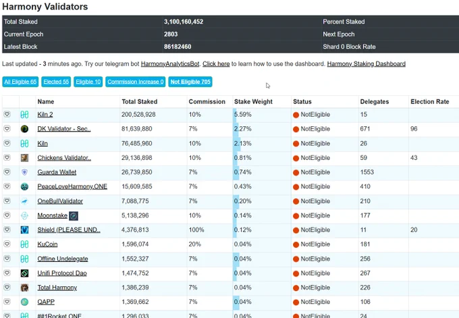Viewport: 459px width, 318px height.
Task: Select the Not Eligible 705 filter
Action: tap(190, 82)
